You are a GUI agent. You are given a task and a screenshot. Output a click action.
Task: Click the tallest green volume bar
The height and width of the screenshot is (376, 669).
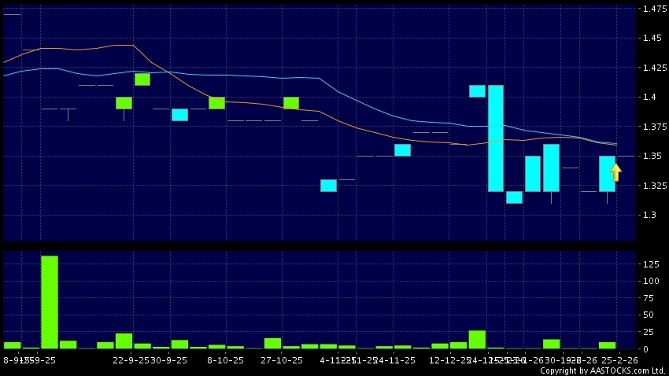point(50,302)
